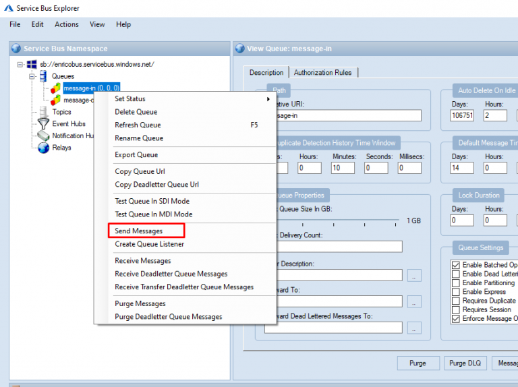The width and height of the screenshot is (518, 387).
Task: Choose Send Messages from context menu
Action: coord(139,231)
